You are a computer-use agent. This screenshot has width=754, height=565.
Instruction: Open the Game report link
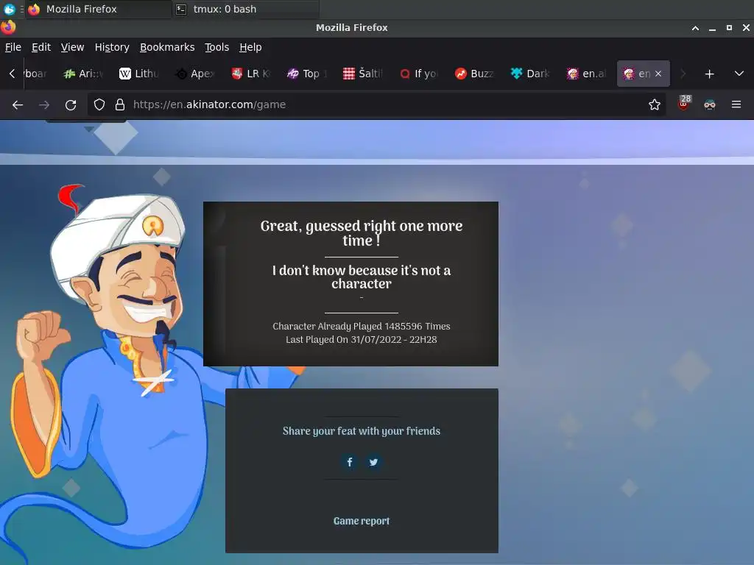[x=362, y=521]
